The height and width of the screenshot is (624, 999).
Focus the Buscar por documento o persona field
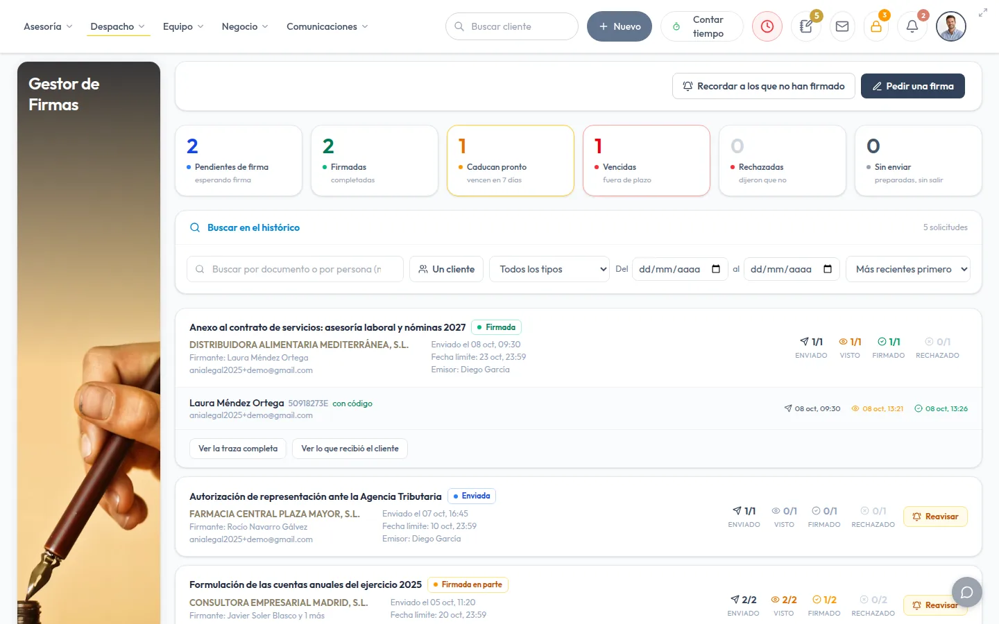(295, 269)
